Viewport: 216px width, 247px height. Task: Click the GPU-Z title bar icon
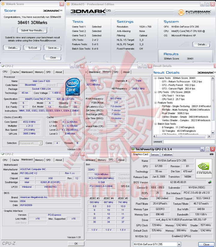point(133,149)
